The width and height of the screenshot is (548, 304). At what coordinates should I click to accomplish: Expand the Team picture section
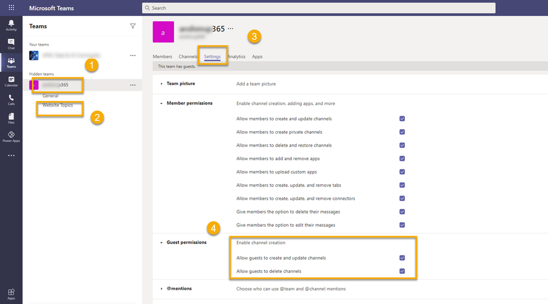pos(161,84)
